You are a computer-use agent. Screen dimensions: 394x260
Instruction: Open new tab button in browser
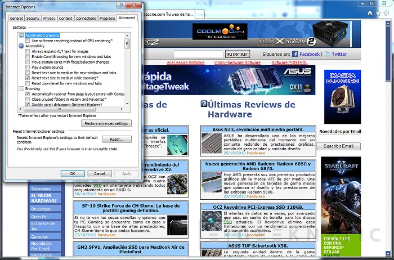click(199, 14)
